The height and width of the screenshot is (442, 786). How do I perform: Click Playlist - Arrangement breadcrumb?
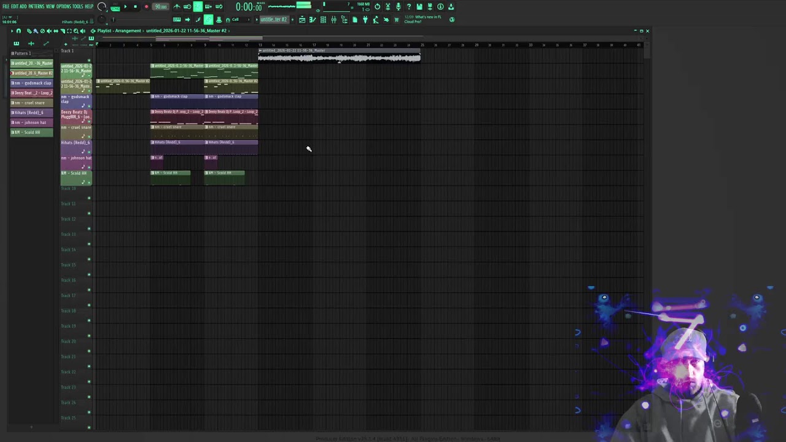[x=119, y=31]
